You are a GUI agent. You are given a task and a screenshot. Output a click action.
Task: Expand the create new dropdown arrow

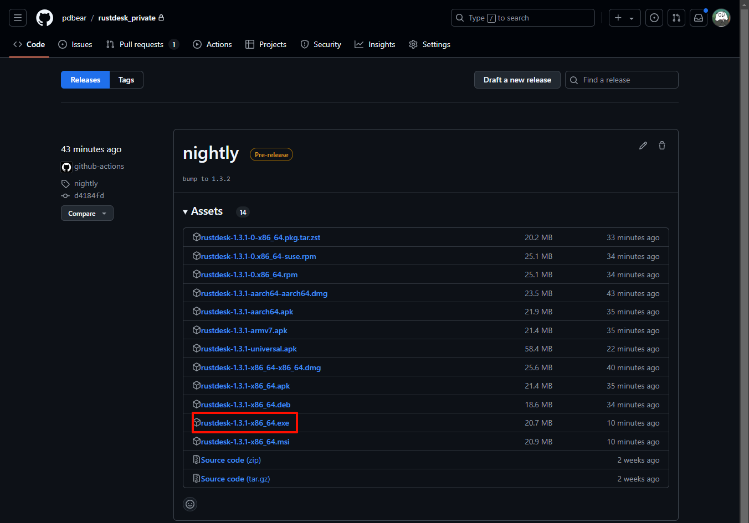[632, 18]
